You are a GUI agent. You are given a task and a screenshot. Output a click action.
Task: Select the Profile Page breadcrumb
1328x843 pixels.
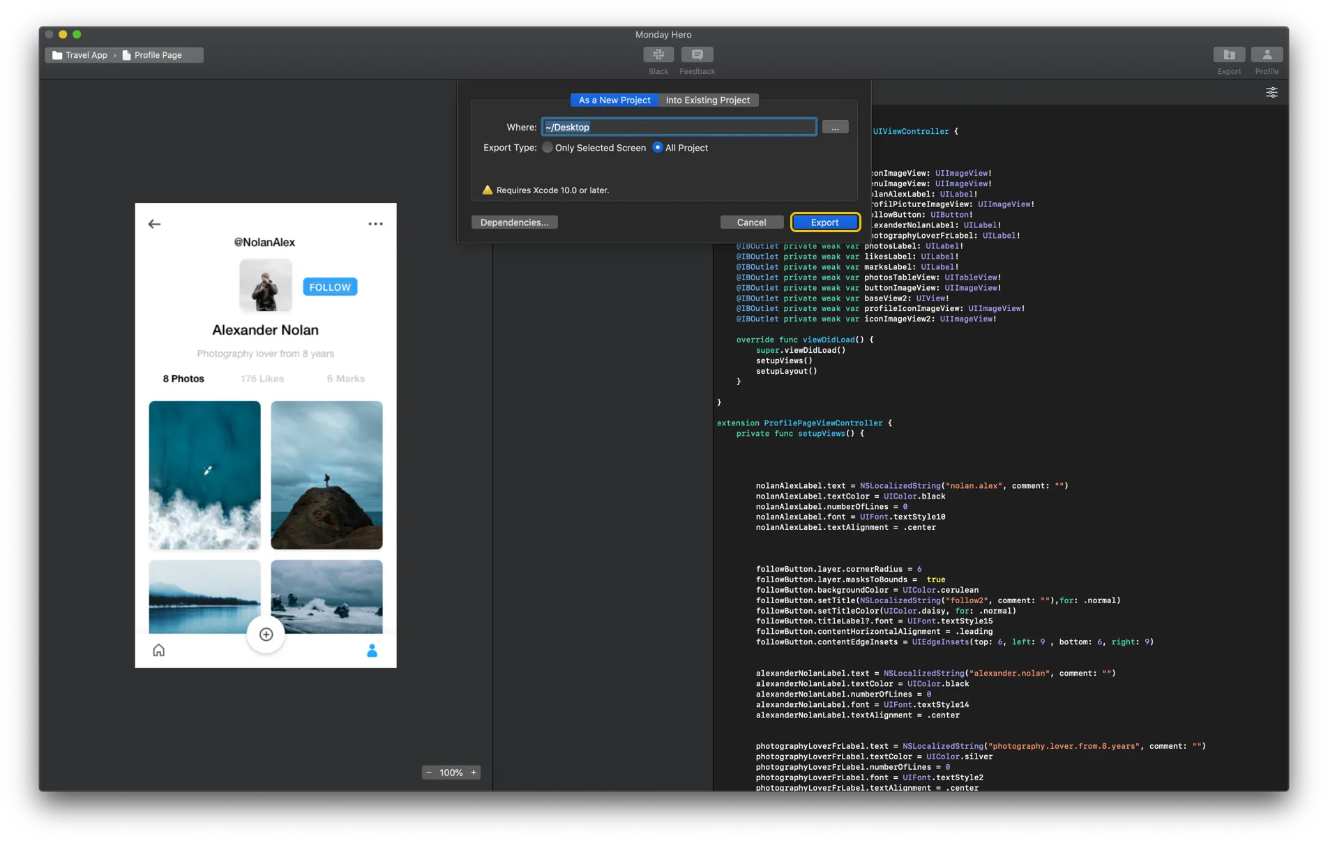tap(152, 55)
